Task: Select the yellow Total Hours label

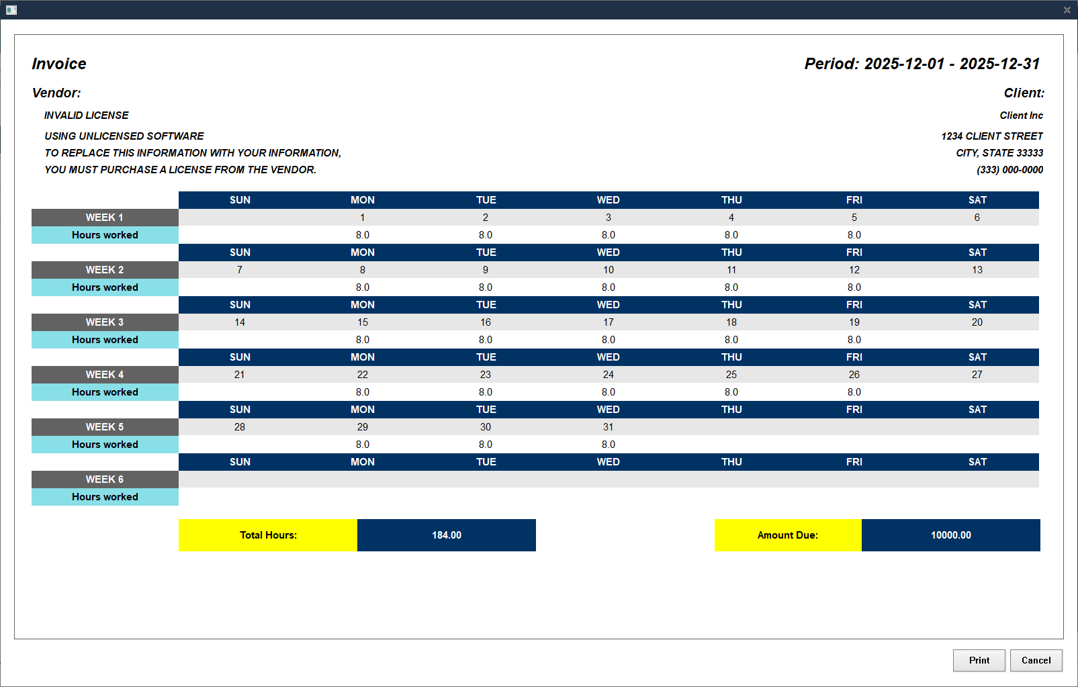Action: tap(267, 535)
